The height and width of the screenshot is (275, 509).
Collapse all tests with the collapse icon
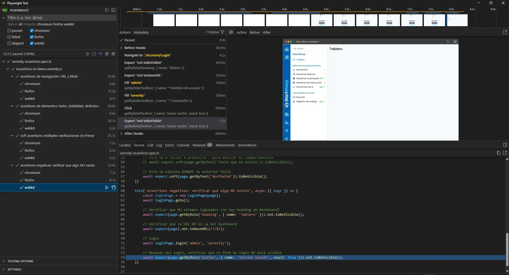coord(107,54)
